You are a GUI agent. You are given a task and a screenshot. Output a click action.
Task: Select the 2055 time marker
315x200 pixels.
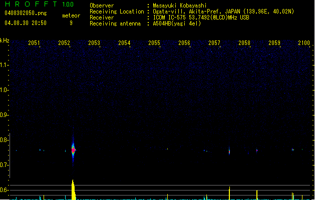click(154, 43)
